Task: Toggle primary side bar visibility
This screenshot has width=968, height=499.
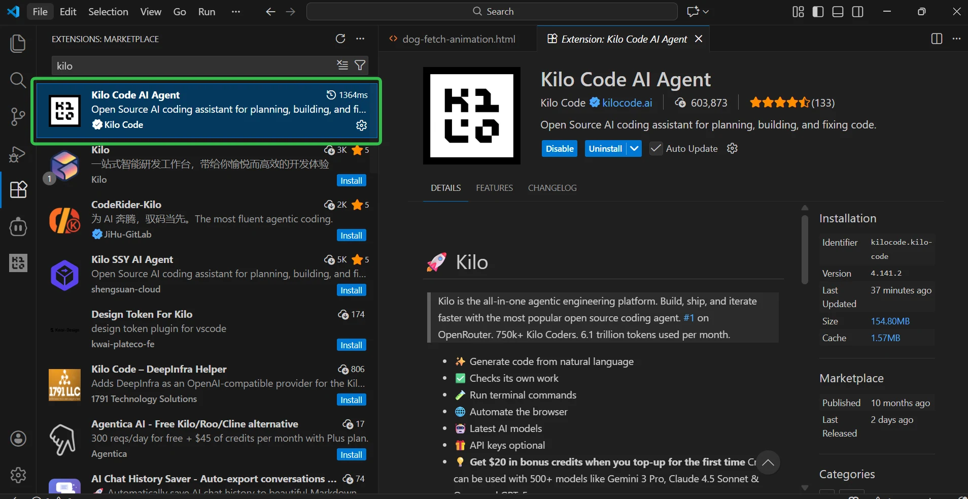Action: pyautogui.click(x=818, y=12)
